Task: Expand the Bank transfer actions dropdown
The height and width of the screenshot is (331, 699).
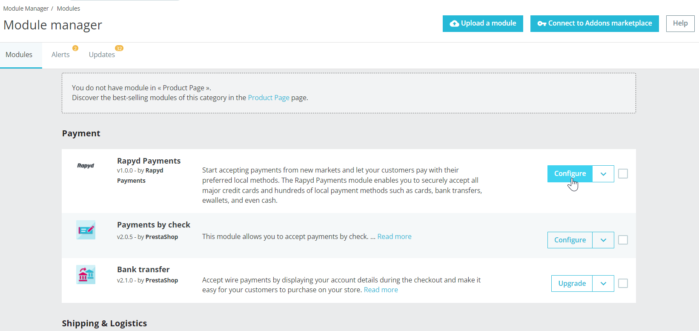Action: 603,283
